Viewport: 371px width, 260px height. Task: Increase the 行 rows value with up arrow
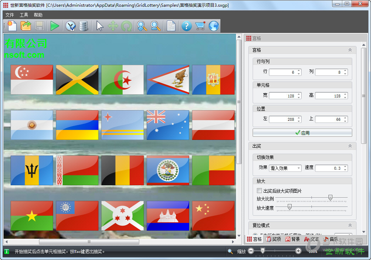[299, 70]
